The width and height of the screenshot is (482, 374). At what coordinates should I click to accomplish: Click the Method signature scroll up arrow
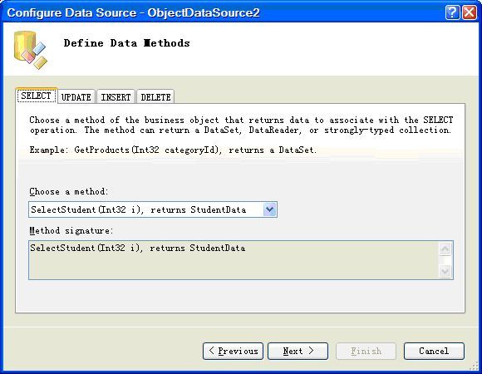click(445, 249)
